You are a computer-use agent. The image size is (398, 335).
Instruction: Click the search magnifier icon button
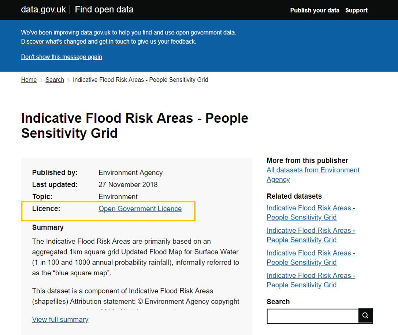[365, 316]
